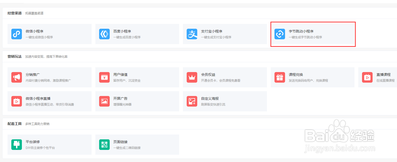Click text 在线直播课程
This screenshot has height=162, width=397.
coord(385,81)
